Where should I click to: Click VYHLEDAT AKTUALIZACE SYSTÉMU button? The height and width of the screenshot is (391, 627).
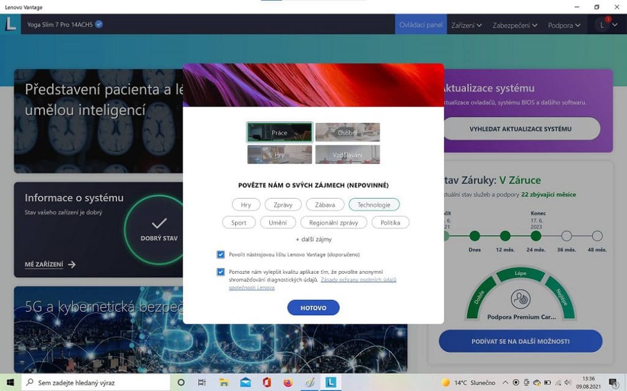(x=520, y=128)
